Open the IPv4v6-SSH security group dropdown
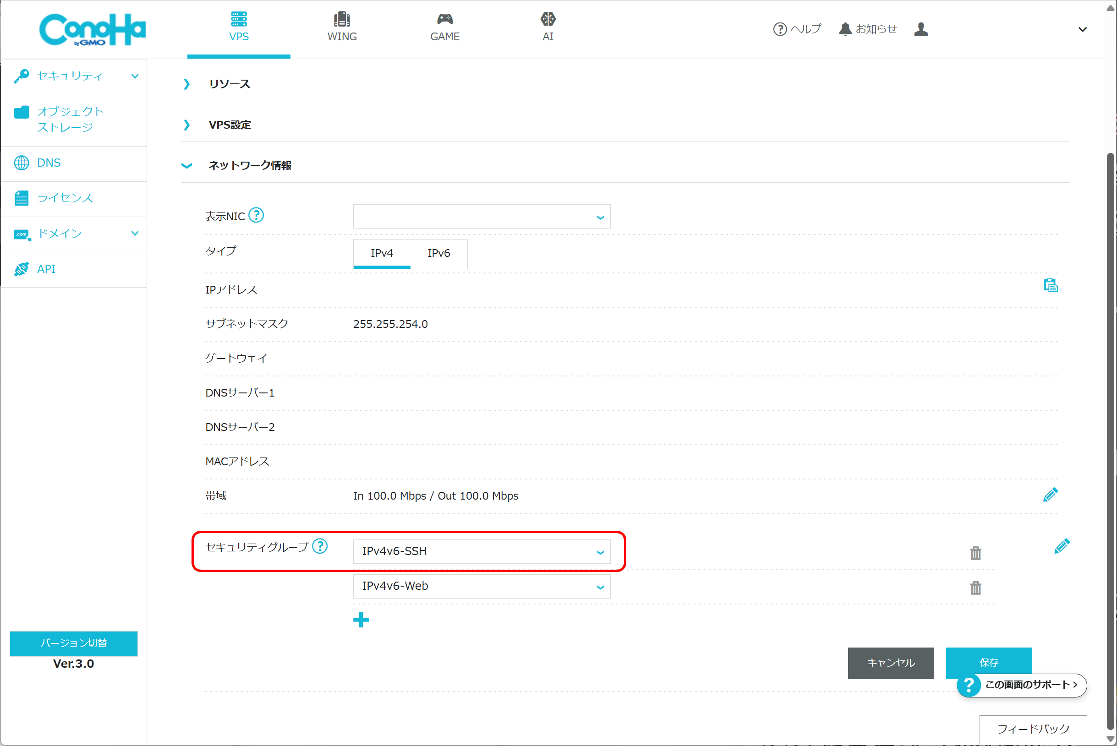The height and width of the screenshot is (746, 1117). (x=481, y=551)
